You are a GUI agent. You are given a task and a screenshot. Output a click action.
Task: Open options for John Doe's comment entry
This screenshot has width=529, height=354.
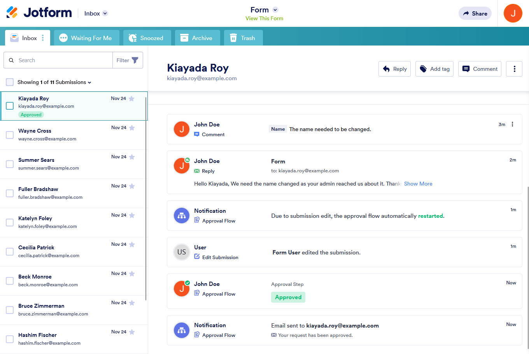(512, 124)
